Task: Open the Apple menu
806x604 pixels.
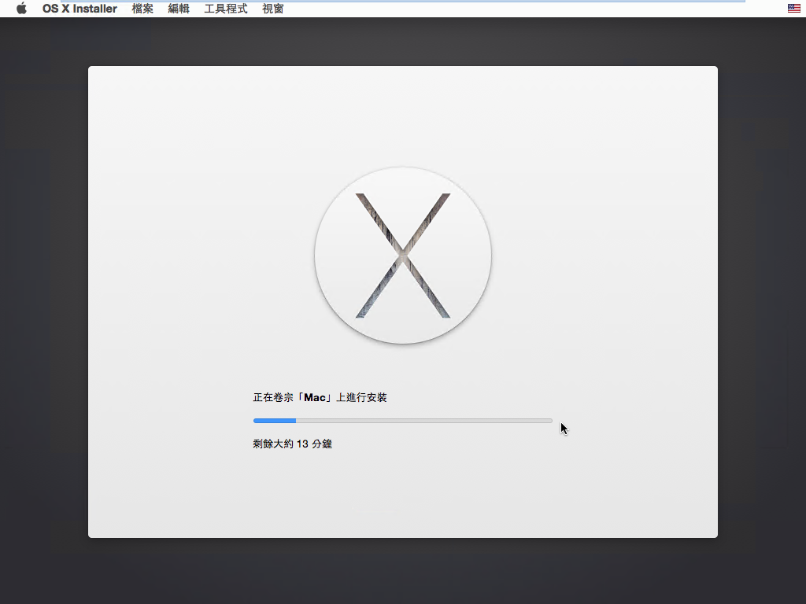Action: click(21, 8)
